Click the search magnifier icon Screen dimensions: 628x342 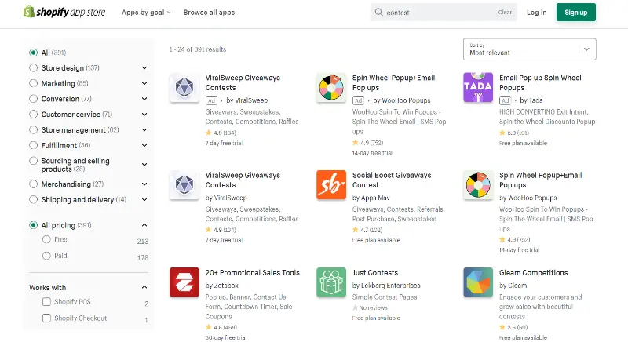click(378, 13)
